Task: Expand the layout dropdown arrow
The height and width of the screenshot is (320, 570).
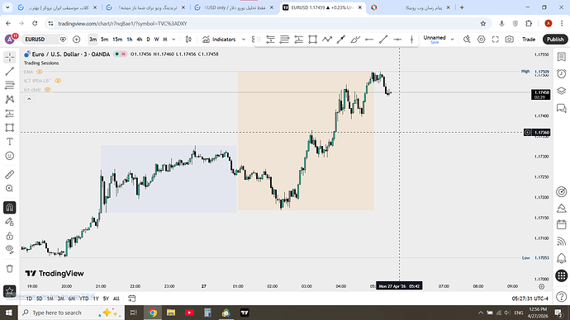Action: tap(453, 40)
